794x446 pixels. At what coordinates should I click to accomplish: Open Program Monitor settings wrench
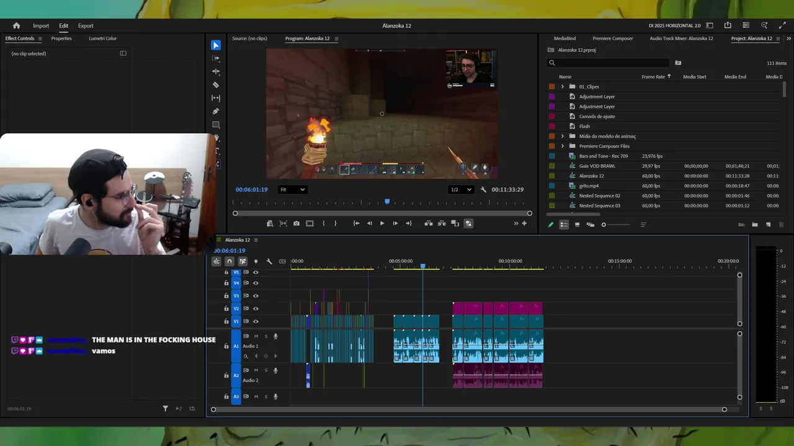click(x=483, y=190)
